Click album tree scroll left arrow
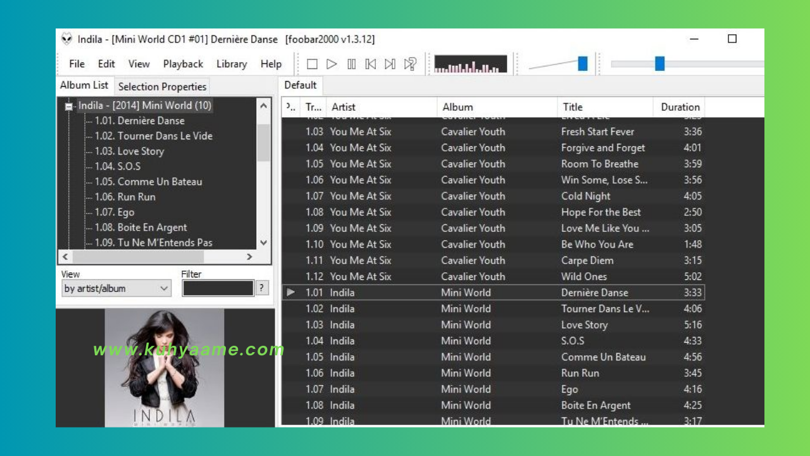Screen dimensions: 810x456 tap(64, 257)
